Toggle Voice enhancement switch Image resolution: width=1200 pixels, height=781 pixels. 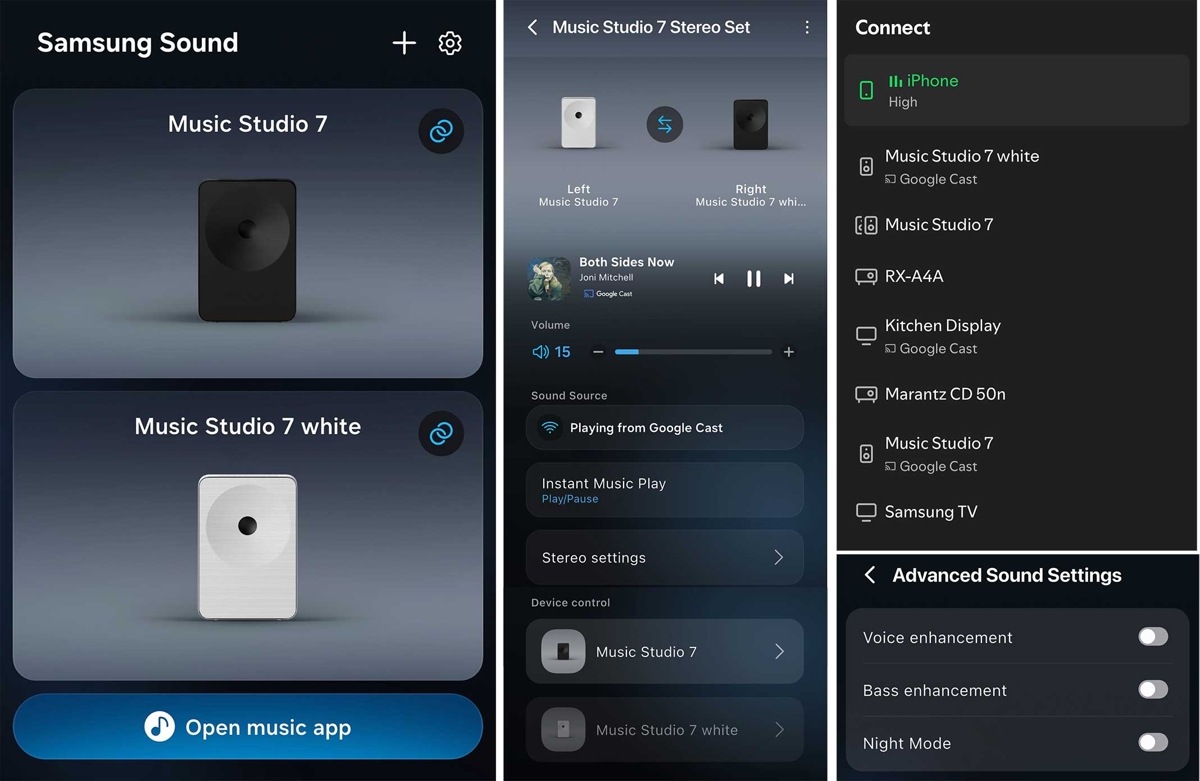click(1153, 637)
